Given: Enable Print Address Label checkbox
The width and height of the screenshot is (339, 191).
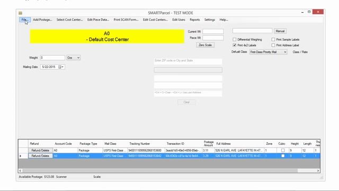Looking at the screenshot, I should click(x=273, y=45).
